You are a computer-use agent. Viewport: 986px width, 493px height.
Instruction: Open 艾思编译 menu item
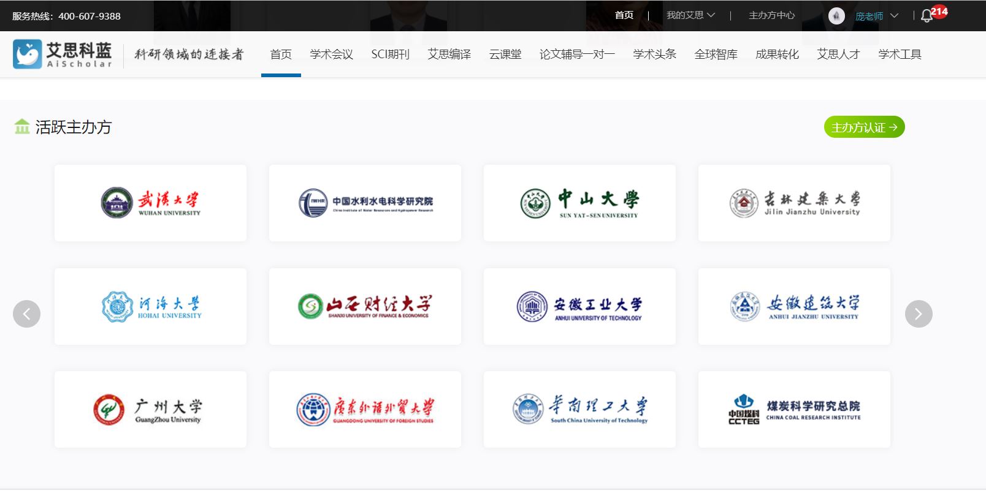point(449,55)
